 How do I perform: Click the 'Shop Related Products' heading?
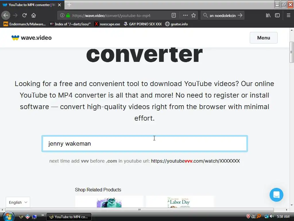[98, 190]
